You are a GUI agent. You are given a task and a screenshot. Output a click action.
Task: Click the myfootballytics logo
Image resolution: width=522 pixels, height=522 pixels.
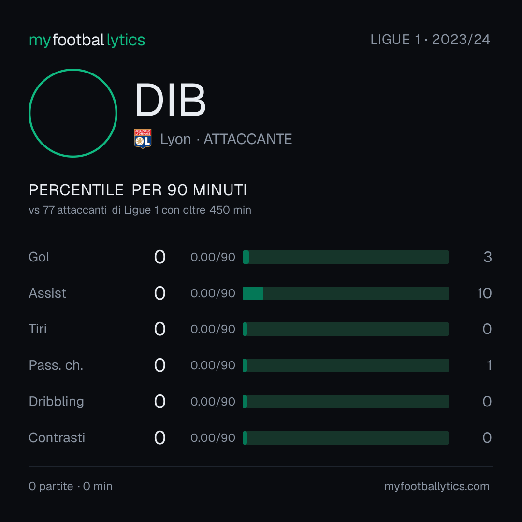click(x=87, y=40)
